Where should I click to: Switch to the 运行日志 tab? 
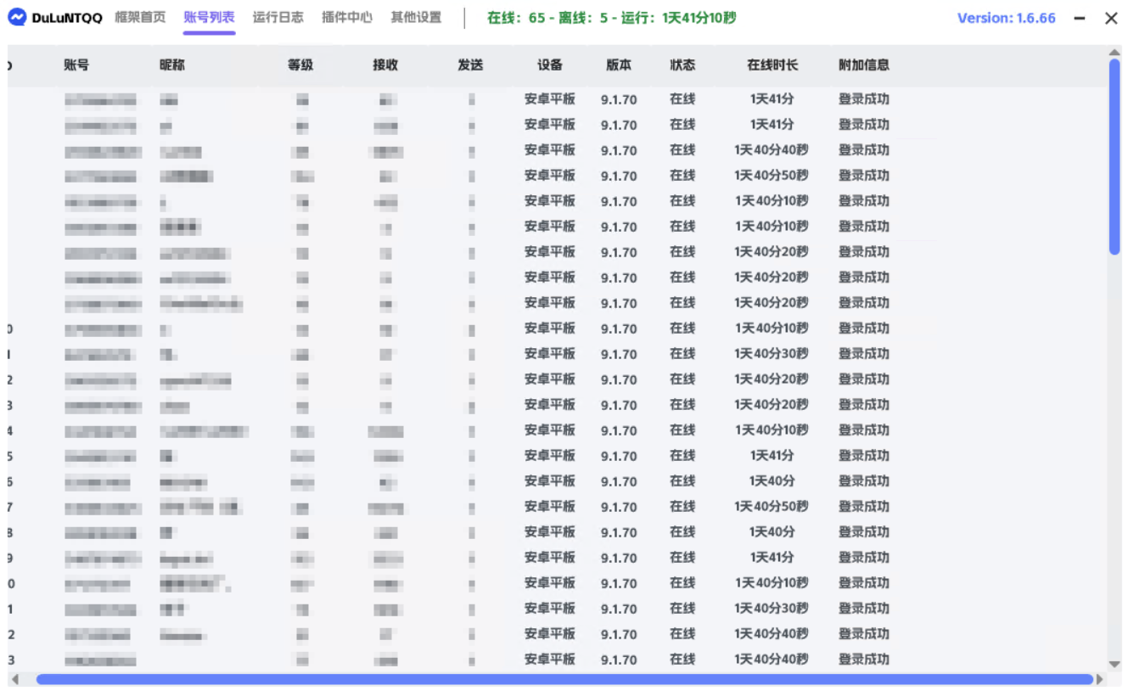[278, 15]
